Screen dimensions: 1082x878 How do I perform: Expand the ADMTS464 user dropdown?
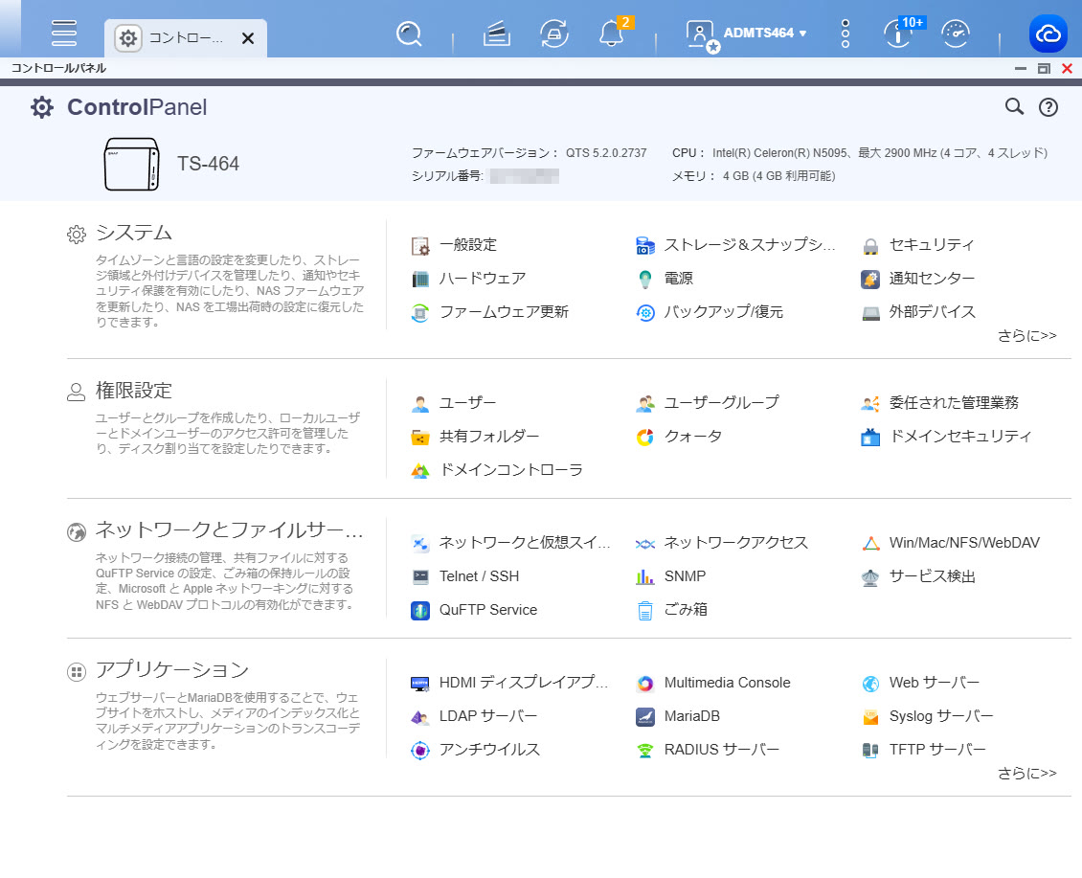(x=765, y=33)
